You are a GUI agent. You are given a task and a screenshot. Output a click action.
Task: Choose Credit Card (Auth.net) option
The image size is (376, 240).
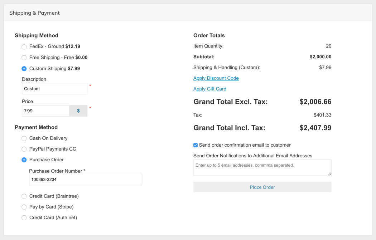tap(24, 218)
